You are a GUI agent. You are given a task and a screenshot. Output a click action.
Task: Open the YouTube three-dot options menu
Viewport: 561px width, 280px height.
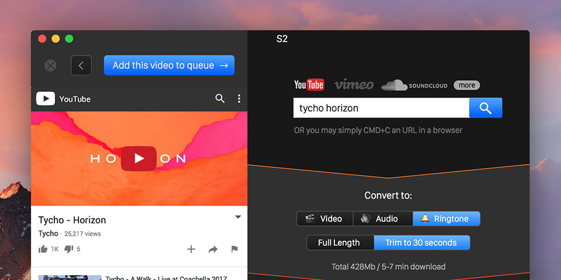[239, 99]
